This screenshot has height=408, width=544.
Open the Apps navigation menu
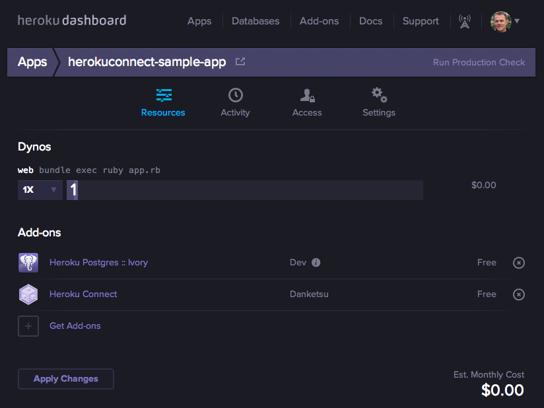199,21
